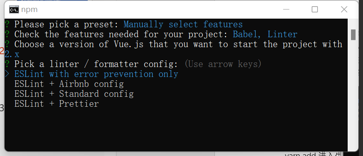Choose ESLint + Standard config option
The image size is (363, 156).
pyautogui.click(x=74, y=94)
